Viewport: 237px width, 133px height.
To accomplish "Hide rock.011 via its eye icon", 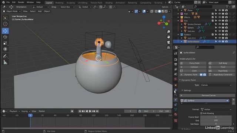I will click(220, 38).
